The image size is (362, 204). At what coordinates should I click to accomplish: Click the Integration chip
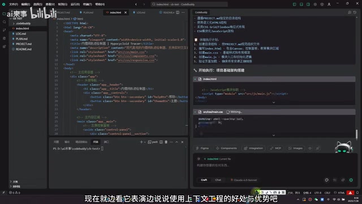click(253, 148)
